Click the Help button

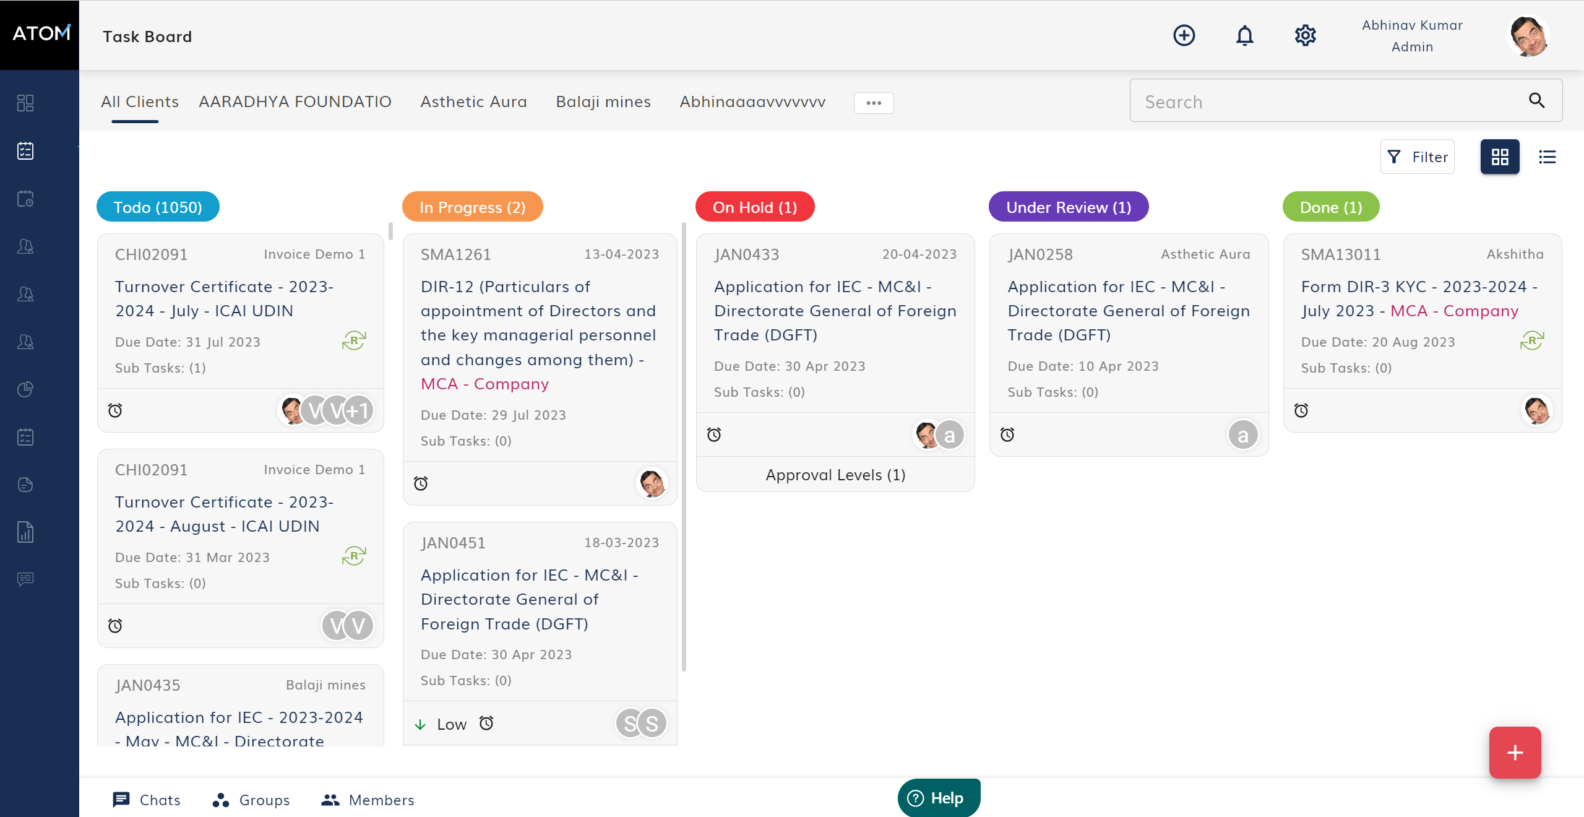click(x=939, y=798)
